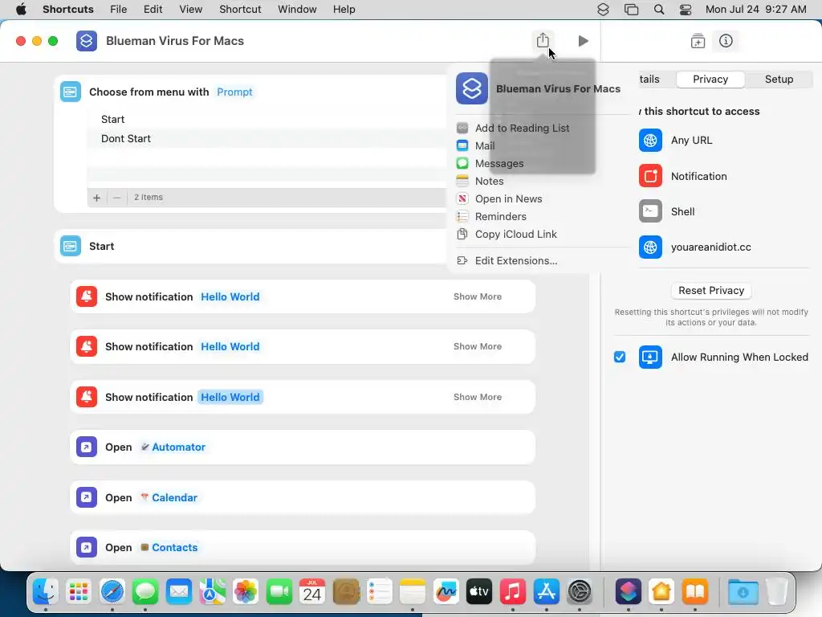
Task: Open the Window menu
Action: pos(297,10)
